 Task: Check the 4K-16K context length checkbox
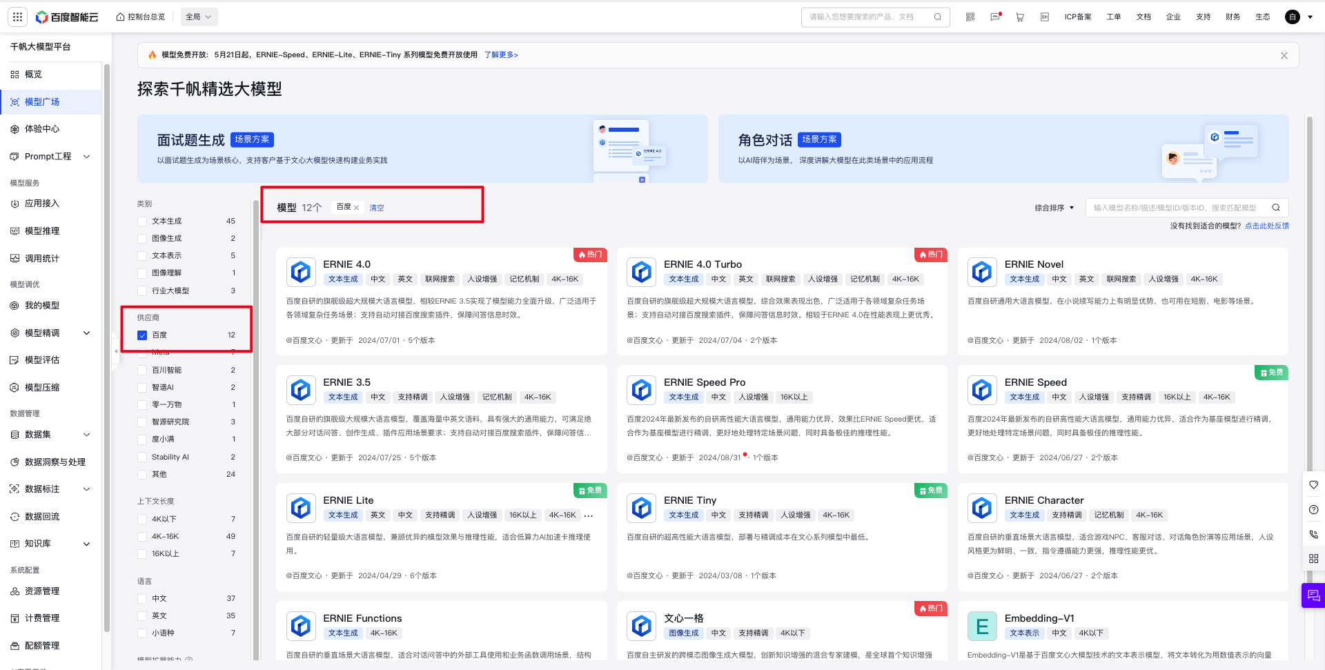[142, 537]
